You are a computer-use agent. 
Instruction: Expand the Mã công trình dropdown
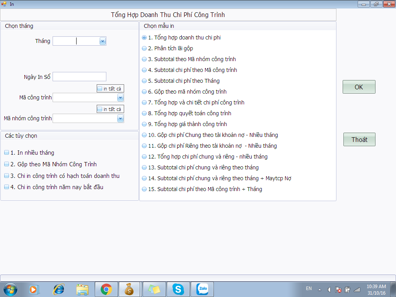121,97
